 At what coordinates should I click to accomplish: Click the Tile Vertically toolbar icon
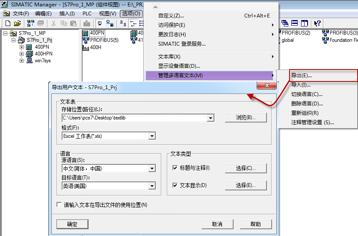coord(305,23)
